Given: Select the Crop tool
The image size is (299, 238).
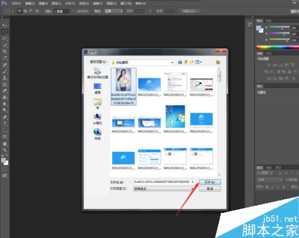Looking at the screenshot, I should pyautogui.click(x=5, y=51).
